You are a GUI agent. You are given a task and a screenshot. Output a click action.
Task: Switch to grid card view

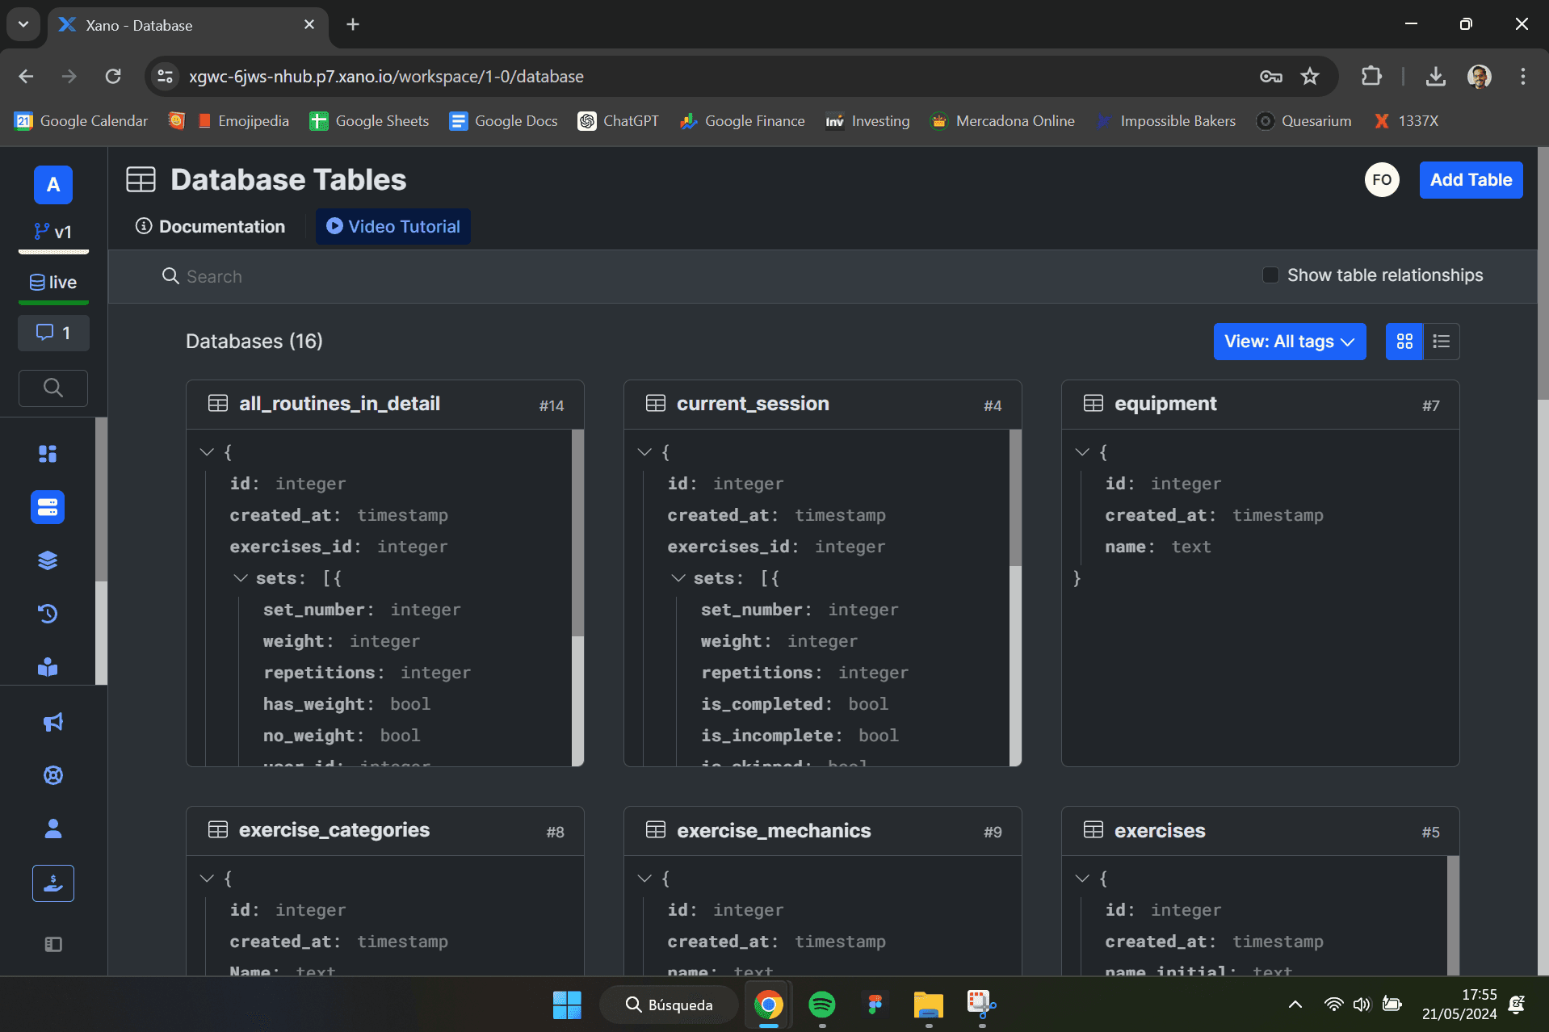point(1404,342)
